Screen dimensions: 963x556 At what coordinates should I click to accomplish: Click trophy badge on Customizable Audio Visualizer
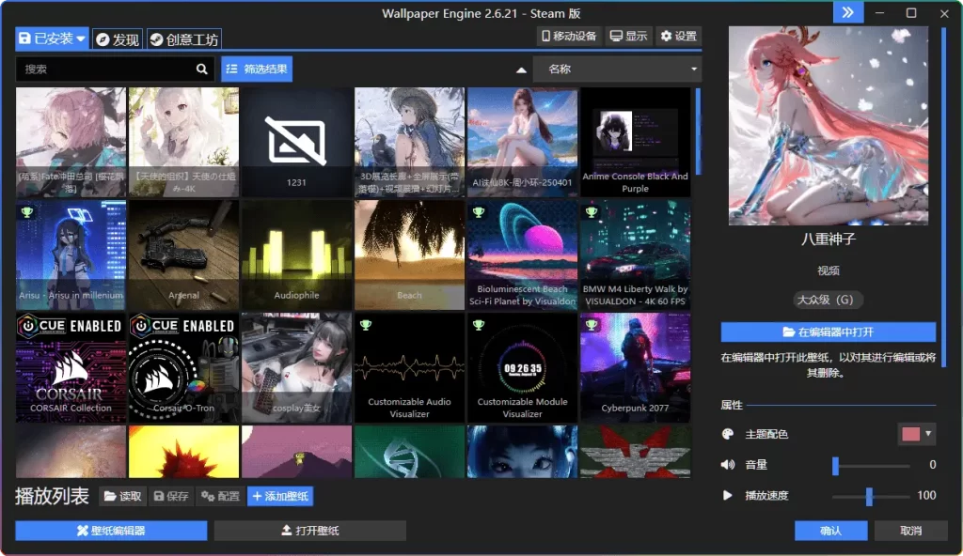366,325
